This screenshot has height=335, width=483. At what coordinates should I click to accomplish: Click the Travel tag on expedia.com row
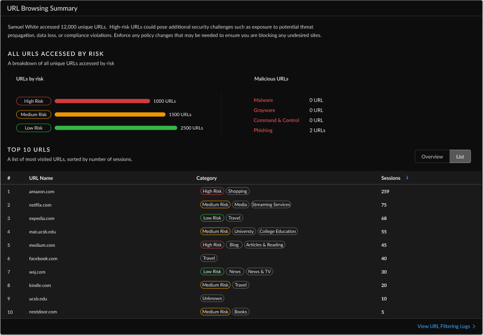234,218
